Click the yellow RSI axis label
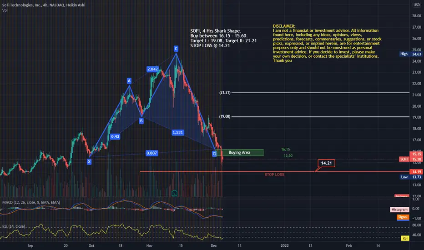This screenshot has height=250, width=424. (x=405, y=238)
